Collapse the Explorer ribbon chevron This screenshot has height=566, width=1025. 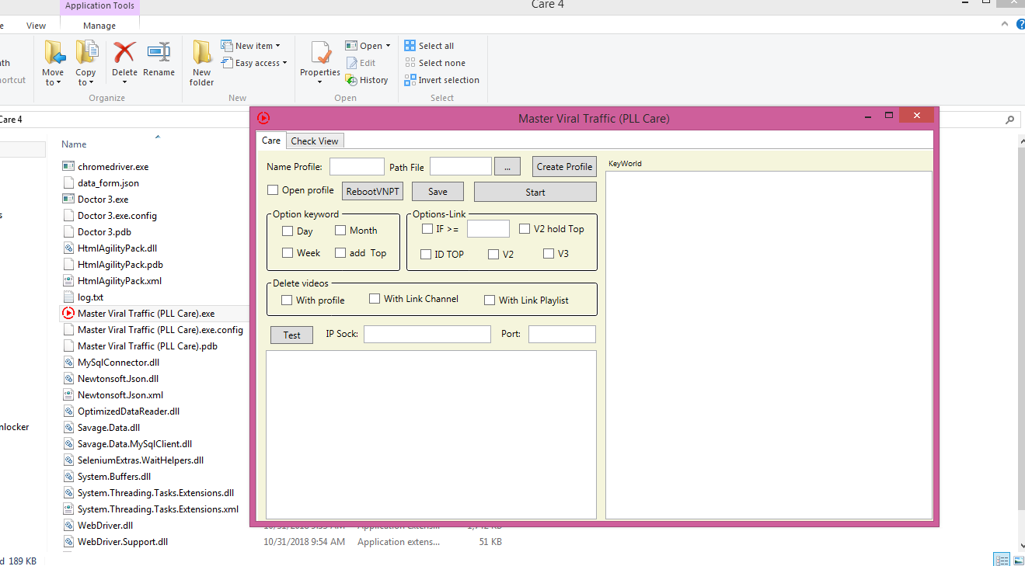[x=1005, y=25]
